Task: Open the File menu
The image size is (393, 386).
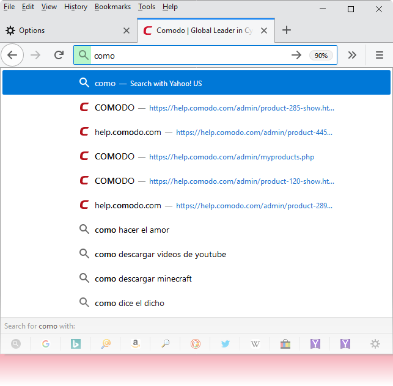Action: point(9,7)
